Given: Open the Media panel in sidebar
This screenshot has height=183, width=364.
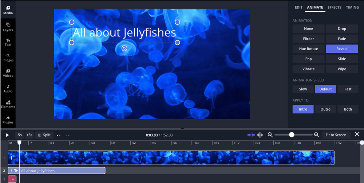Looking at the screenshot, I should click(8, 10).
